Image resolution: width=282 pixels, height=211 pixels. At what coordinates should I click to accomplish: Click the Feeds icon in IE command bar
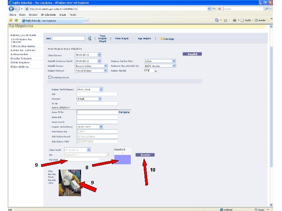(225, 20)
